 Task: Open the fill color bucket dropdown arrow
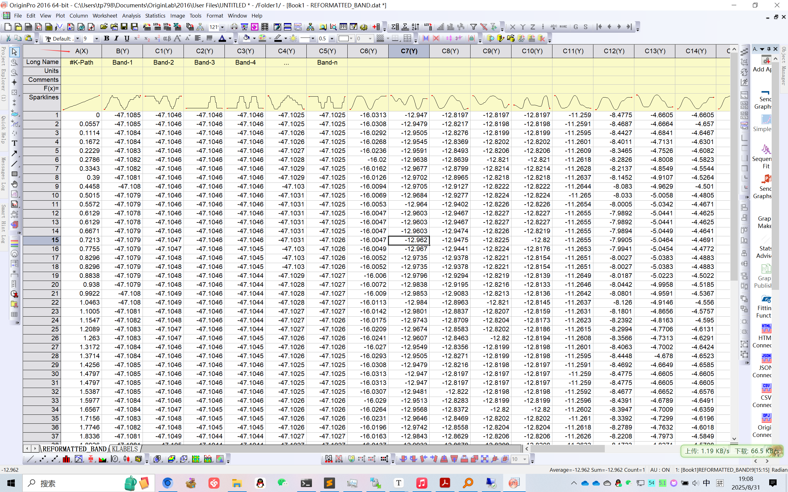click(254, 39)
